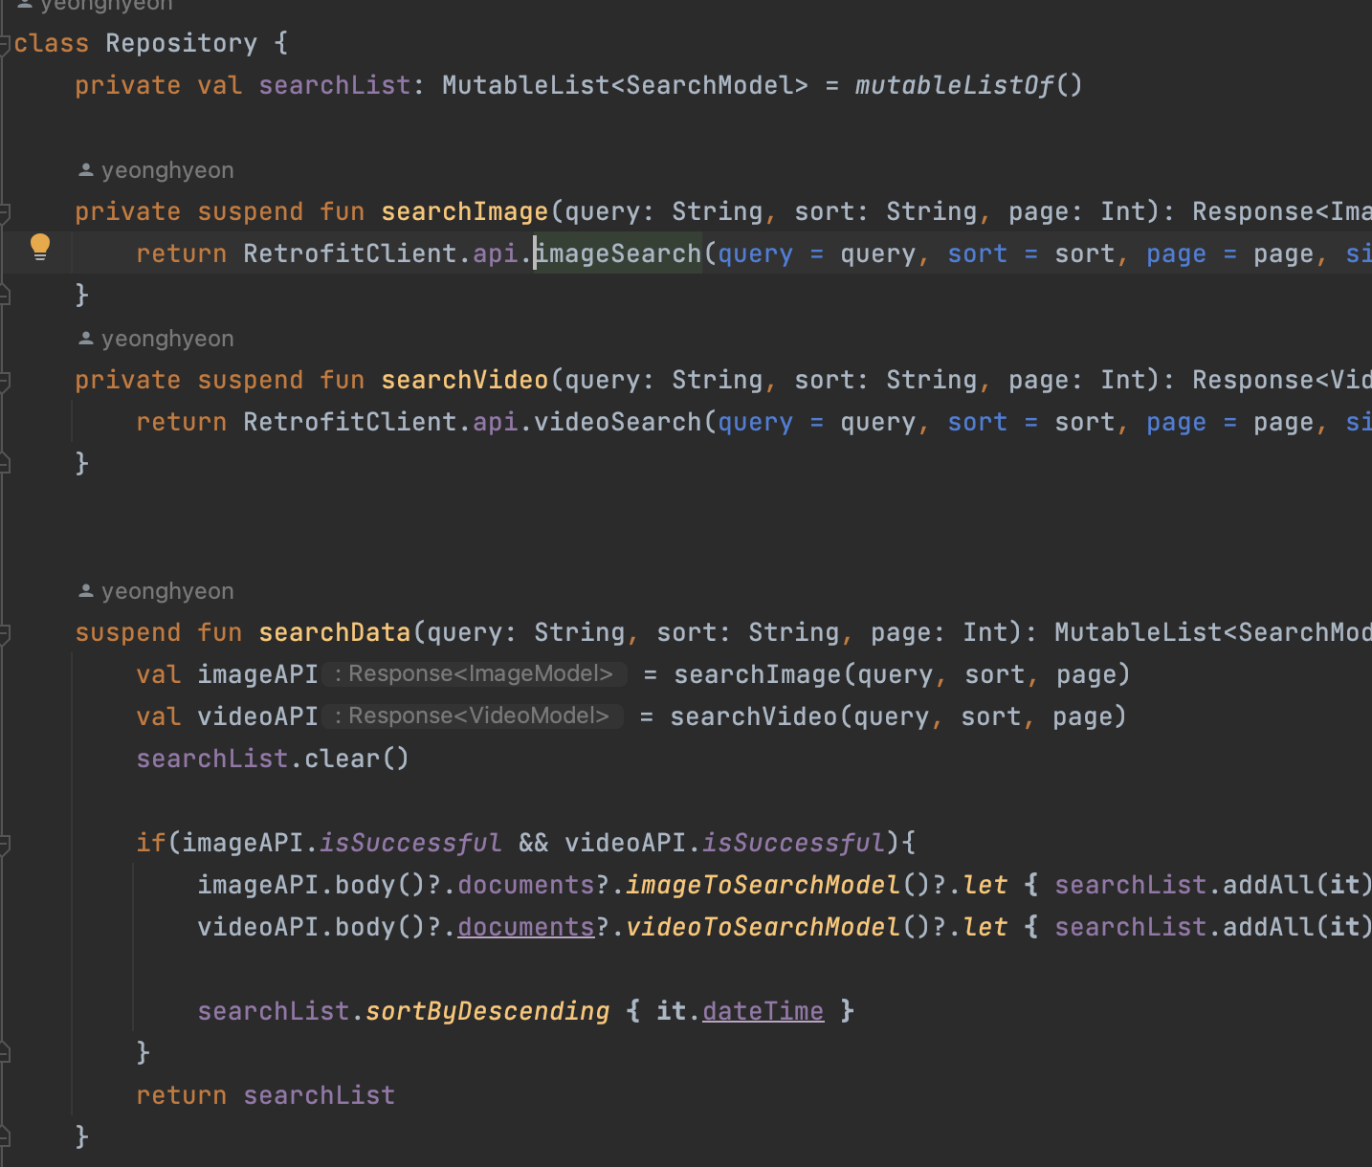Collapse the Repository class fold marker

click(x=4, y=43)
